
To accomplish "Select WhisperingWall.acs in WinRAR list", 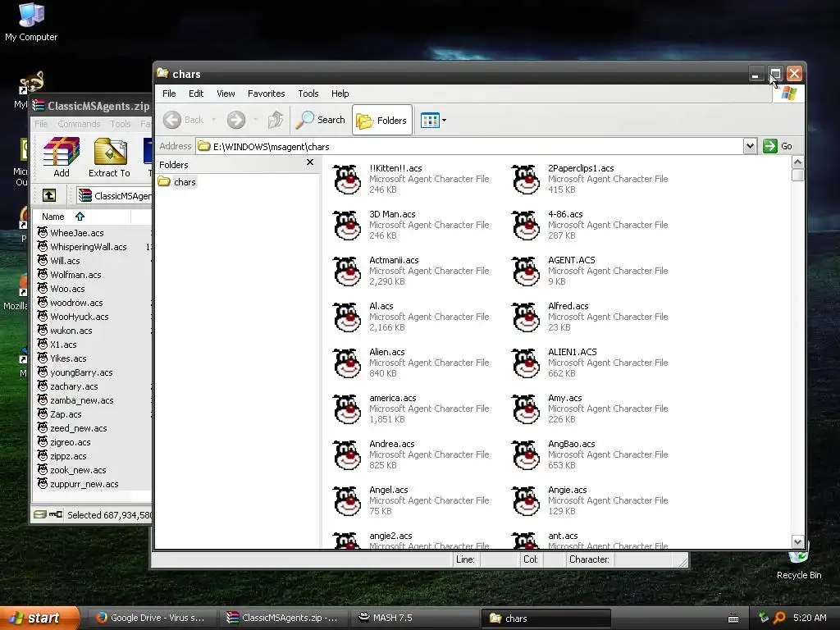I will [x=89, y=247].
